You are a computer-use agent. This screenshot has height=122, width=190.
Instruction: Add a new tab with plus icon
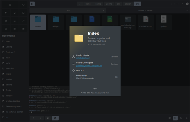click(187, 11)
